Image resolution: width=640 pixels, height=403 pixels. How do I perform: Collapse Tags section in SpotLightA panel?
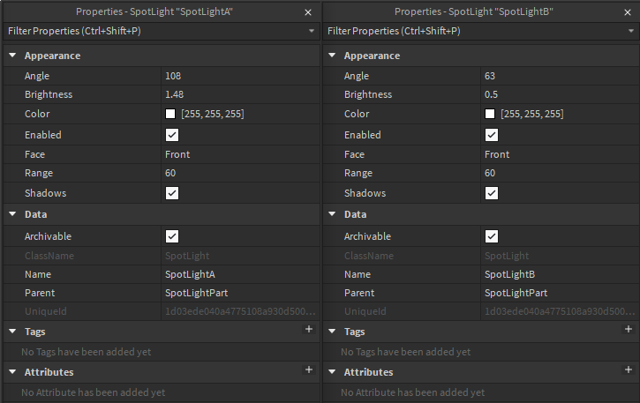tap(12, 332)
